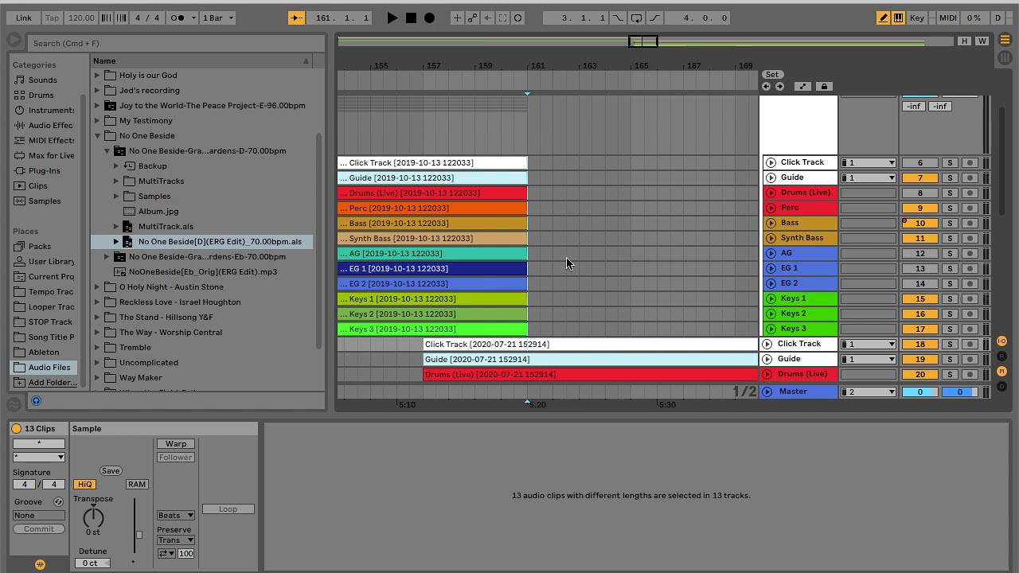Viewport: 1019px width, 573px height.
Task: Toggle computer MIDI keyboard icon
Action: pos(898,18)
